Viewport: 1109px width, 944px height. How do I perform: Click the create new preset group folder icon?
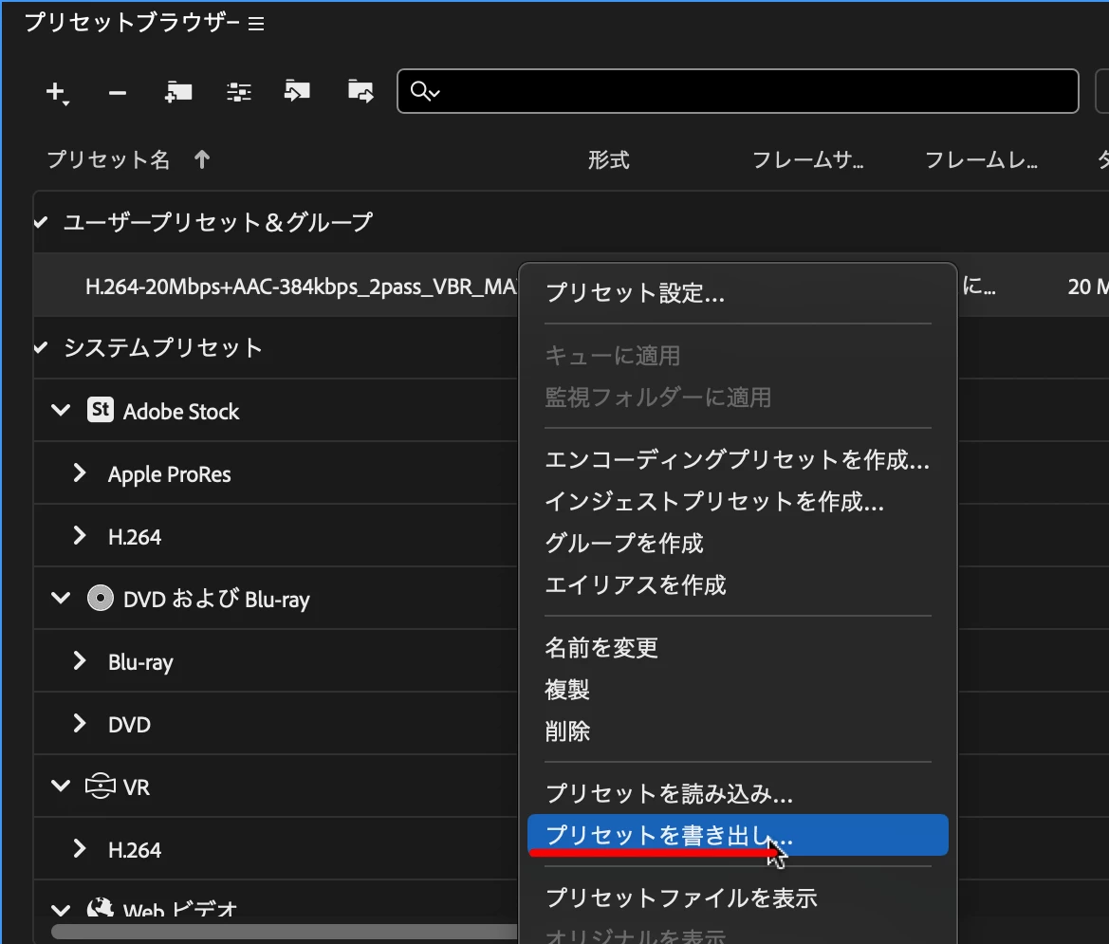click(x=178, y=92)
